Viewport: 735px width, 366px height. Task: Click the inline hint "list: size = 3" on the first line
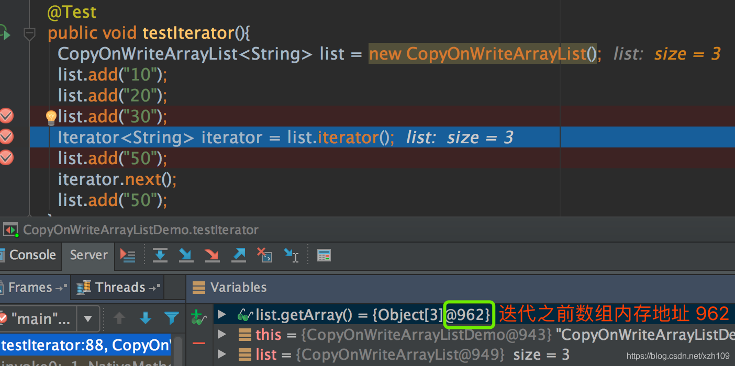point(667,54)
